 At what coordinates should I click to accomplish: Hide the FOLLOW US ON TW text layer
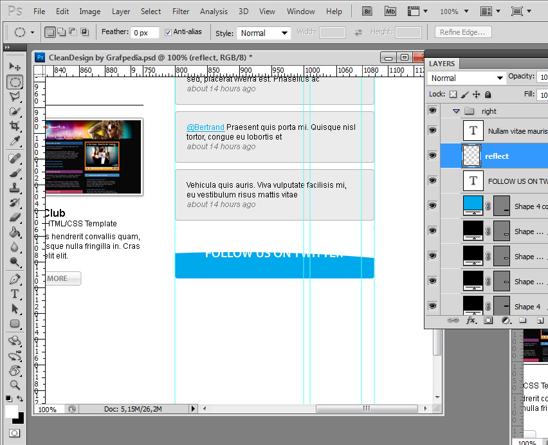click(433, 181)
